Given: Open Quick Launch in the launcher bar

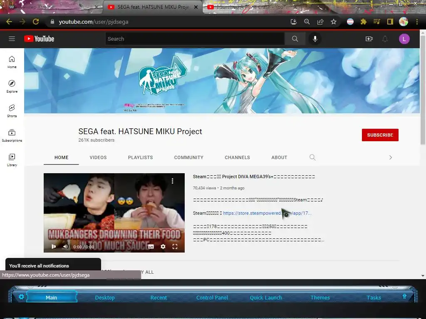Looking at the screenshot, I should 266,297.
